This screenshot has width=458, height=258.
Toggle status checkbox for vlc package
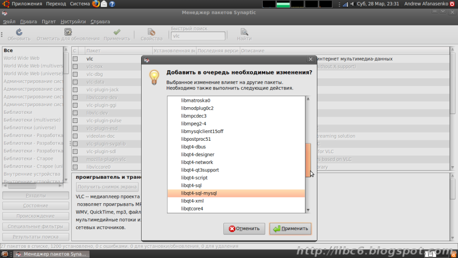click(x=75, y=59)
